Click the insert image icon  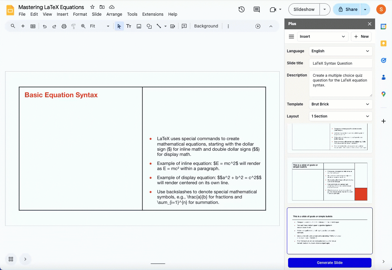tap(139, 26)
